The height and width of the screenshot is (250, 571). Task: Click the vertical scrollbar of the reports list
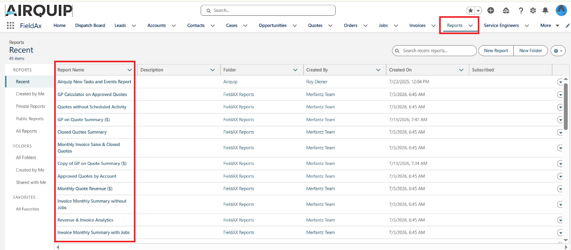(566, 104)
